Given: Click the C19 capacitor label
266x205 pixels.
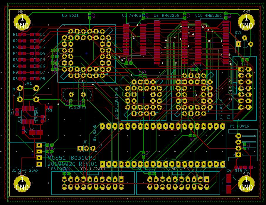Looking at the screenshot, I should coord(36,126).
